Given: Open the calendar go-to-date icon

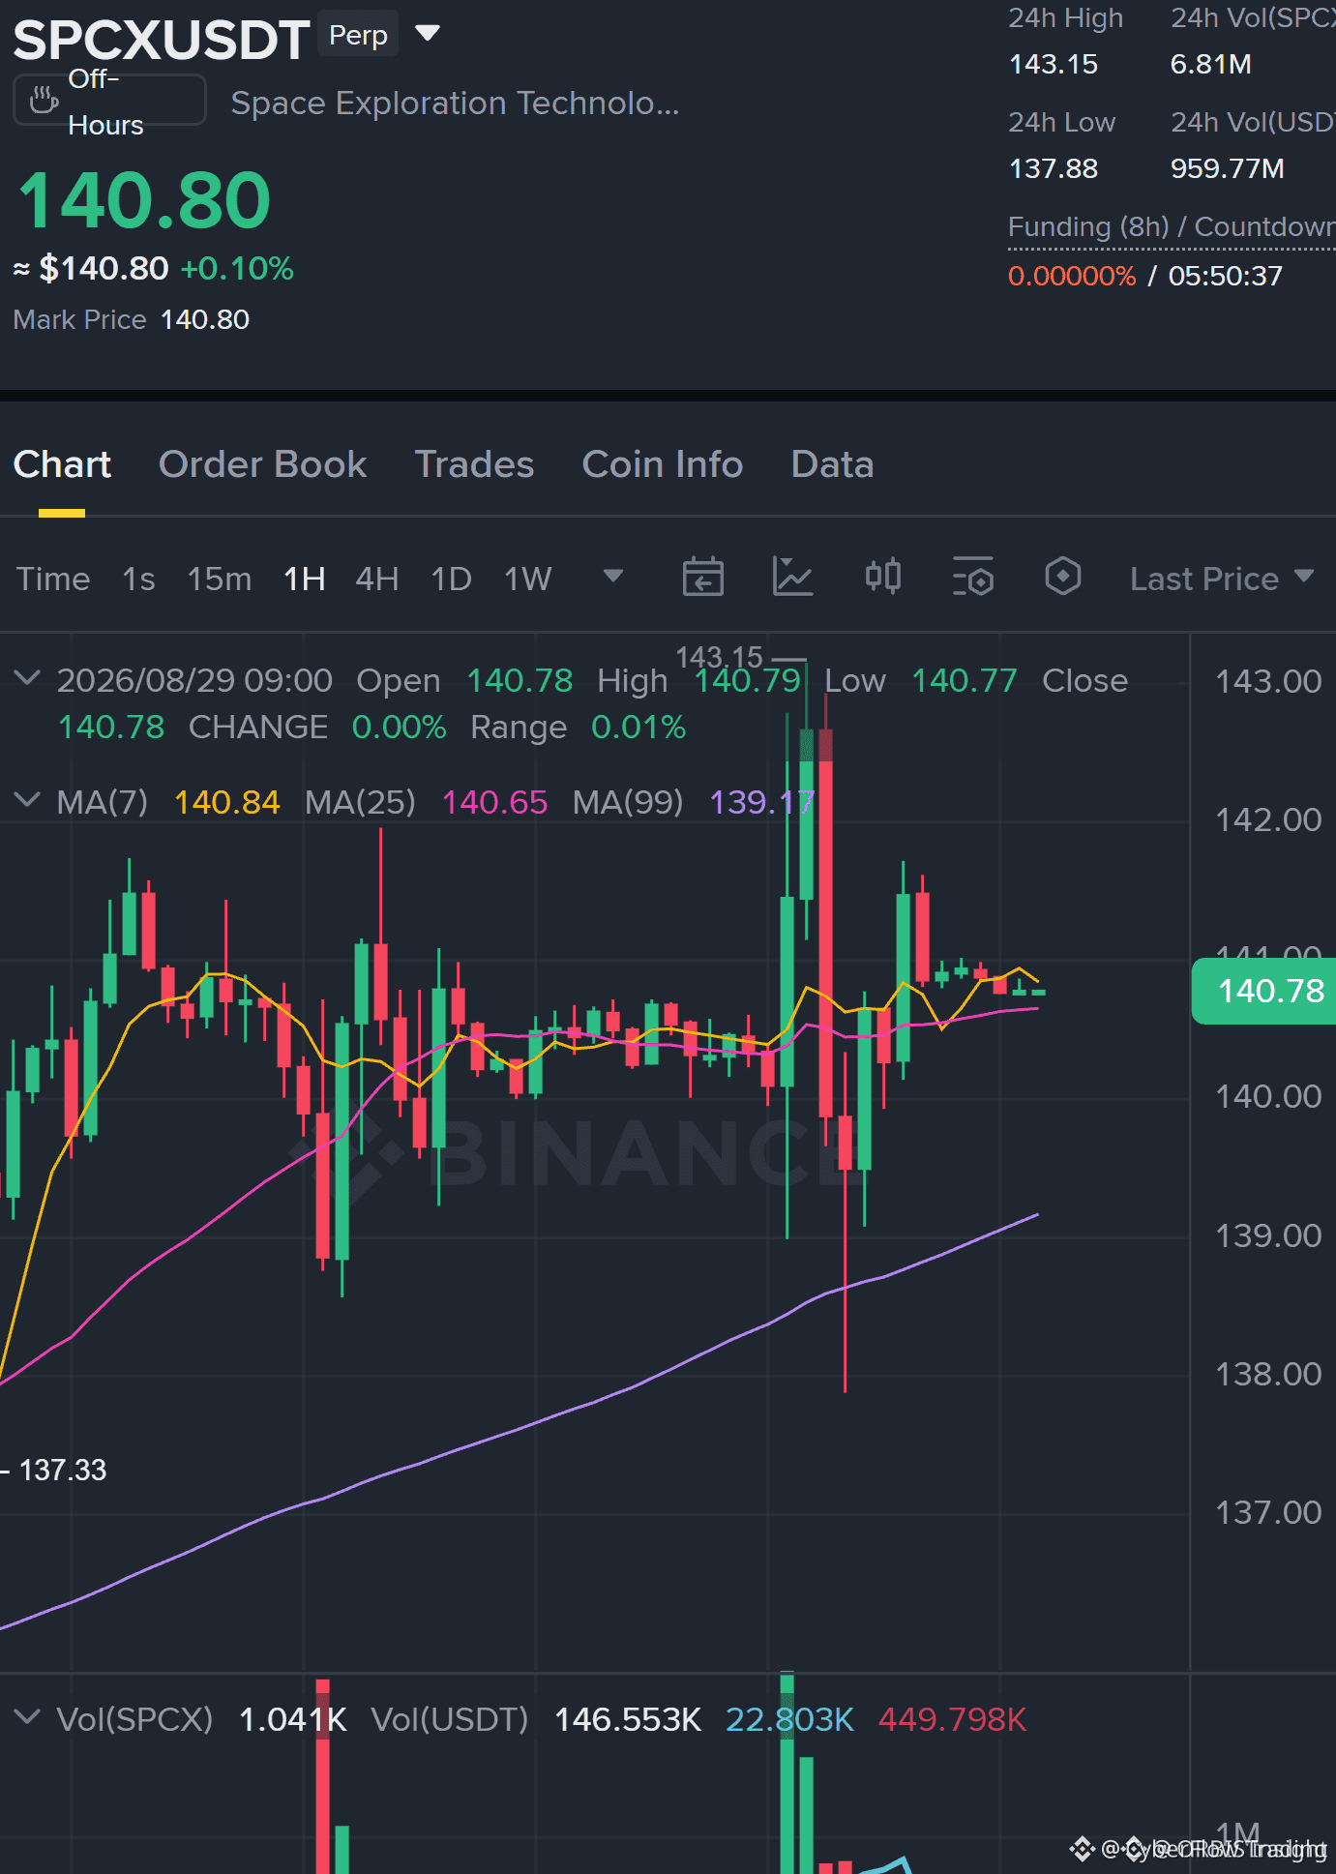Looking at the screenshot, I should coord(703,577).
